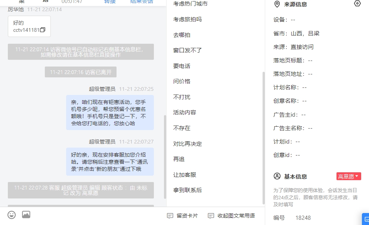Click the 来源信息 section heading
Image resolution: width=369 pixels, height=225 pixels.
click(x=295, y=4)
